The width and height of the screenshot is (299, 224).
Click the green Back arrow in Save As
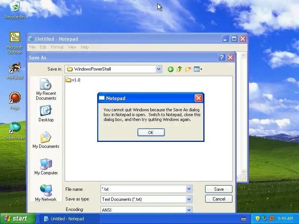click(170, 69)
